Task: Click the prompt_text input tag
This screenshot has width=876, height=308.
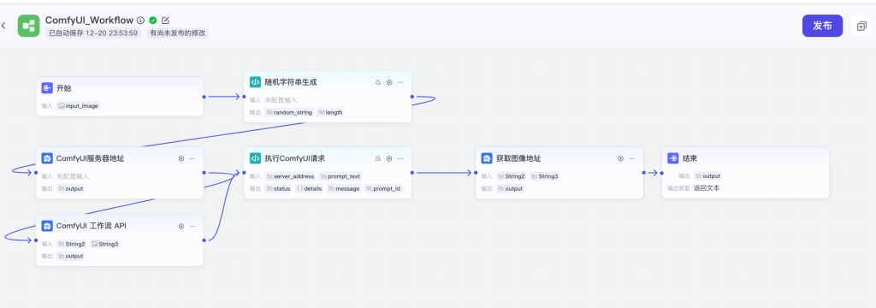Action: 340,176
